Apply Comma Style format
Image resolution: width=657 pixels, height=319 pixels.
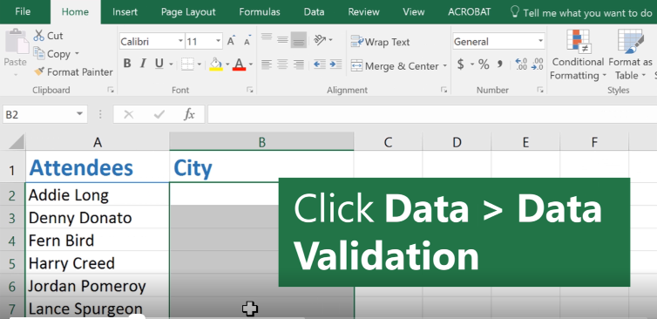click(499, 64)
